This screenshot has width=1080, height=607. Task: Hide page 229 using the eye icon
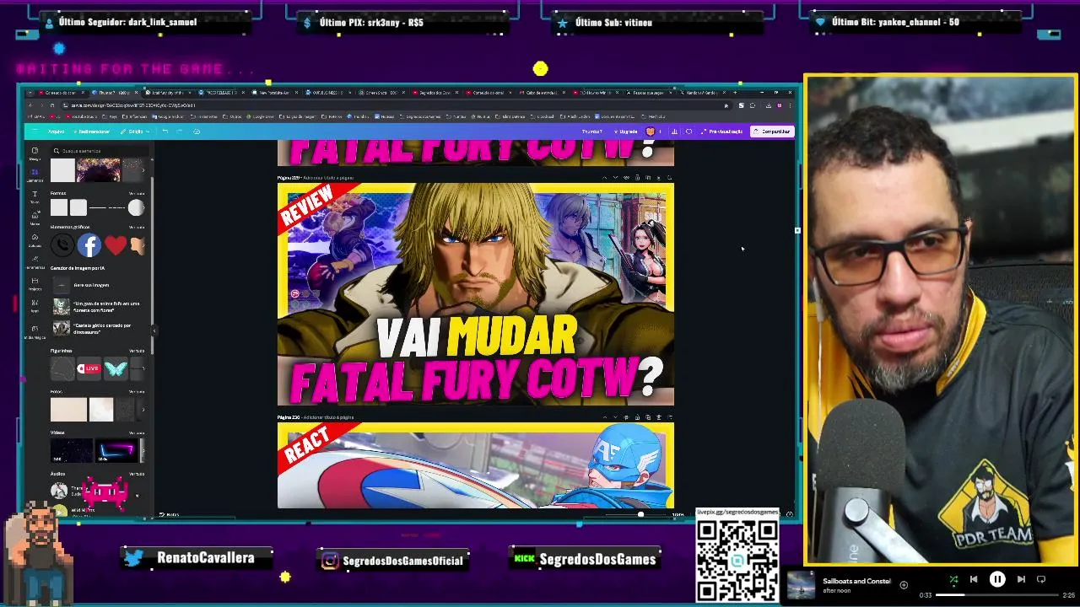click(626, 177)
